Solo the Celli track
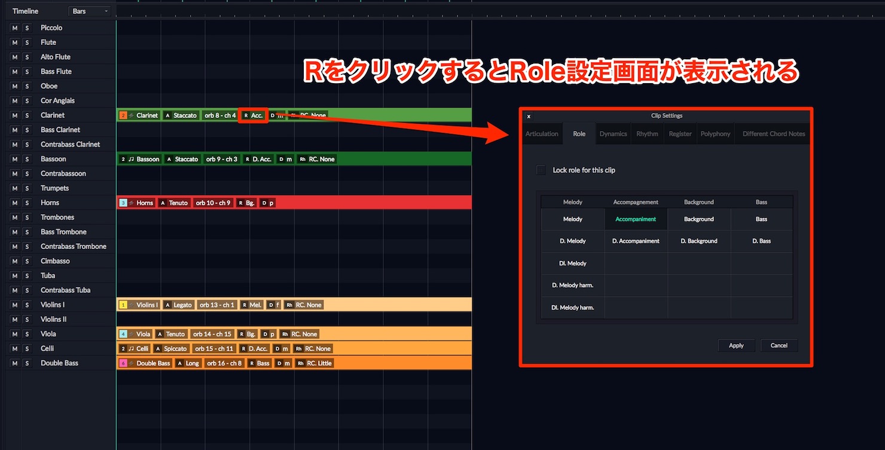This screenshot has width=885, height=450. (27, 349)
